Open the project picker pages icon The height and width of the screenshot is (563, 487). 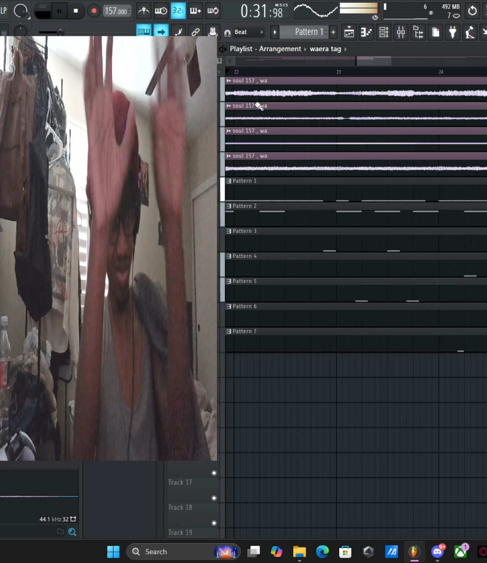[436, 32]
